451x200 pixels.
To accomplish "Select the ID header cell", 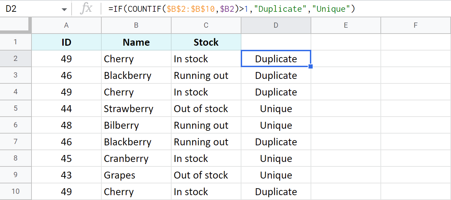I will pos(66,42).
